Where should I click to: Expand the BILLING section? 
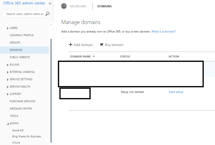point(8,65)
